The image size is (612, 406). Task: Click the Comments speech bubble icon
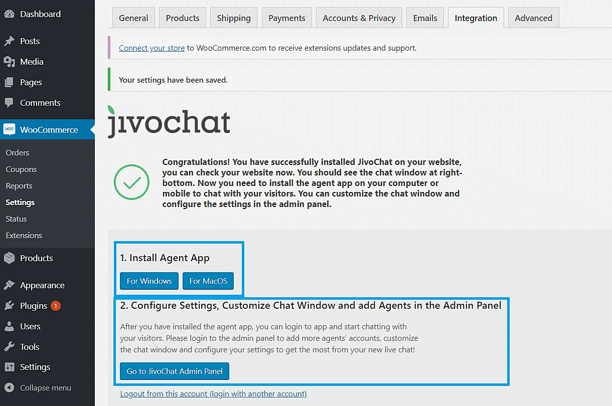[9, 103]
